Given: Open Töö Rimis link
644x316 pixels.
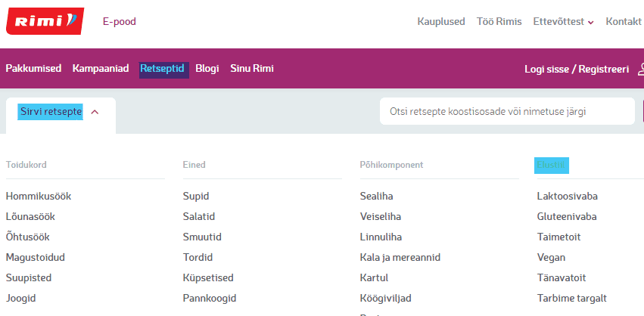Looking at the screenshot, I should pos(499,21).
